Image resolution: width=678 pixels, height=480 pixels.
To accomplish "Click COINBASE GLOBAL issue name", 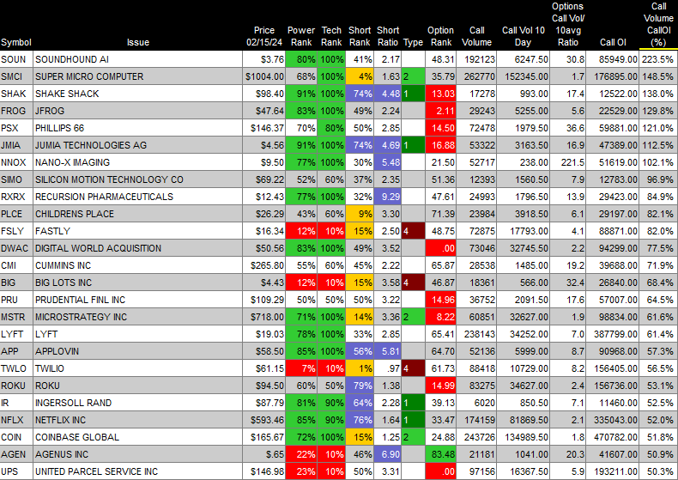I will pyautogui.click(x=77, y=437).
